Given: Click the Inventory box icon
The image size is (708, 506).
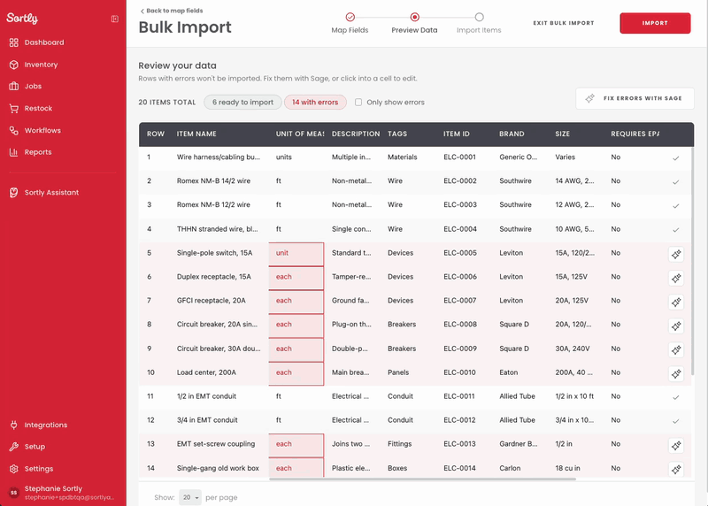Looking at the screenshot, I should coord(14,65).
